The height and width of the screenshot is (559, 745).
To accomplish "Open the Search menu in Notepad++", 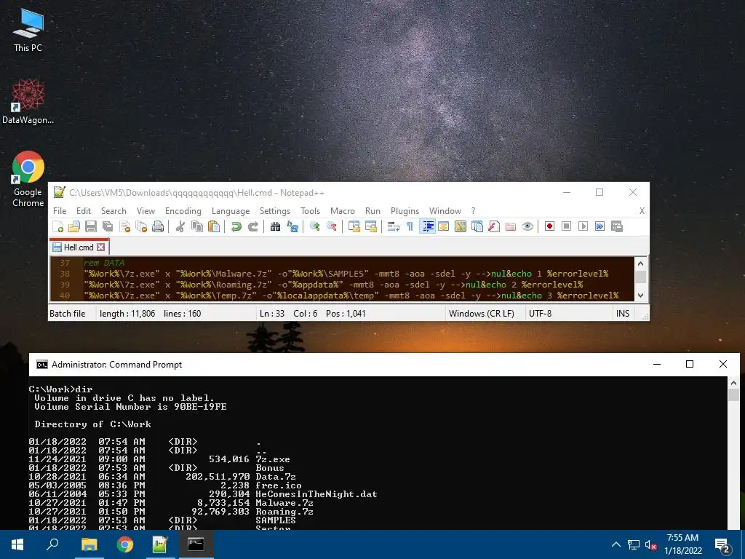I will tap(113, 211).
